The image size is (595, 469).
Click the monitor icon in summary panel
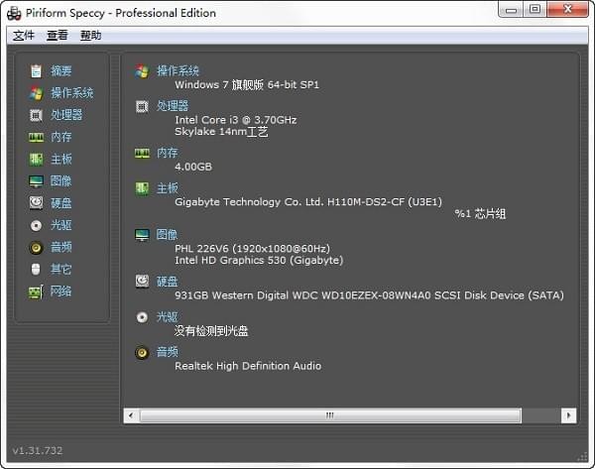[x=142, y=235]
